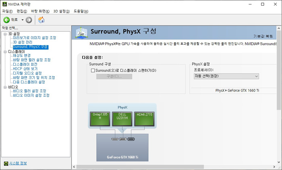Open the 도움말(H) menu
This screenshot has height=170, width=282.
81,11
